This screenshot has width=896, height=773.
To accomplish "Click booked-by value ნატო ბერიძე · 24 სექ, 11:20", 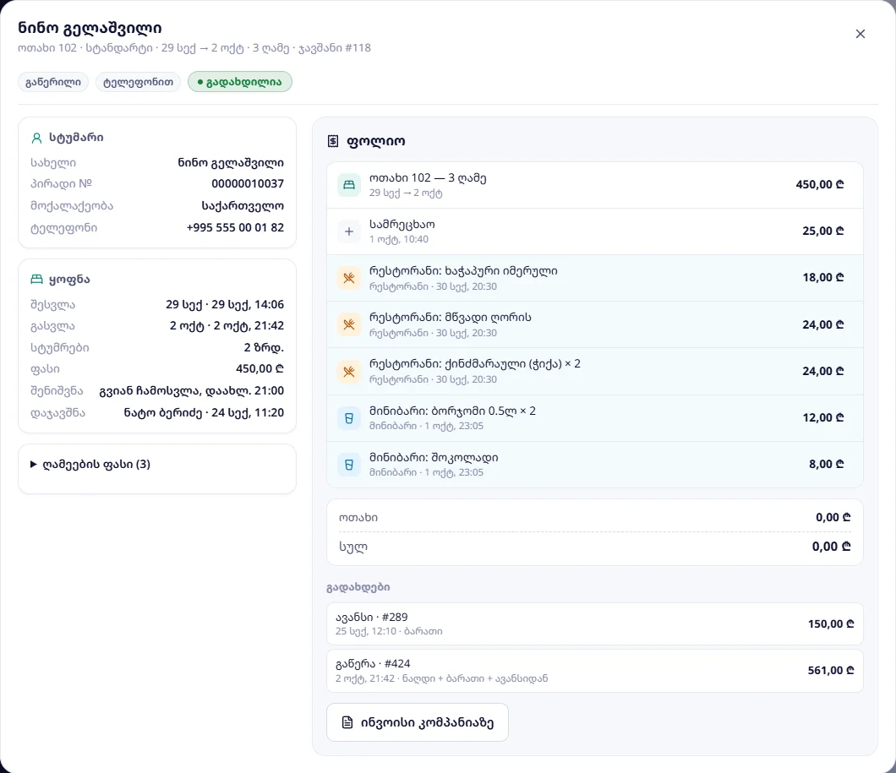I will point(204,413).
